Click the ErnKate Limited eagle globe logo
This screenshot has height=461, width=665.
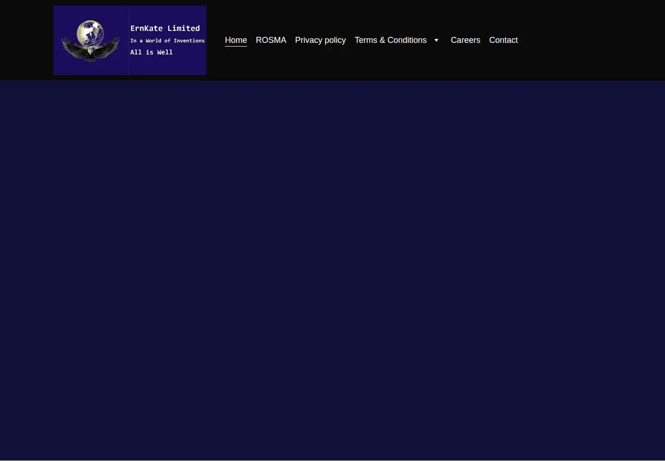tap(130, 40)
